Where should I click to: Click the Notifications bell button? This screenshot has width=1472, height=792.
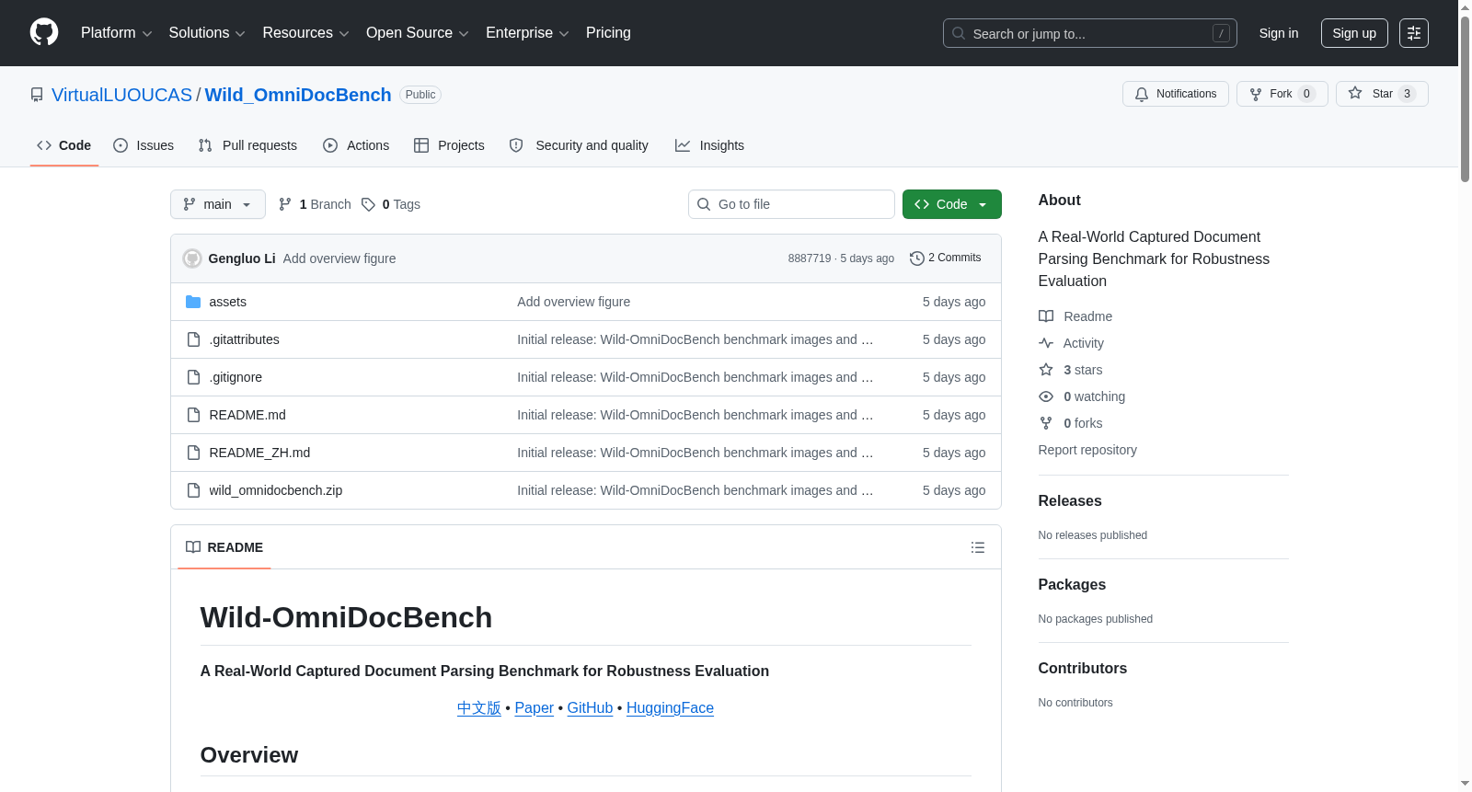(x=1175, y=94)
